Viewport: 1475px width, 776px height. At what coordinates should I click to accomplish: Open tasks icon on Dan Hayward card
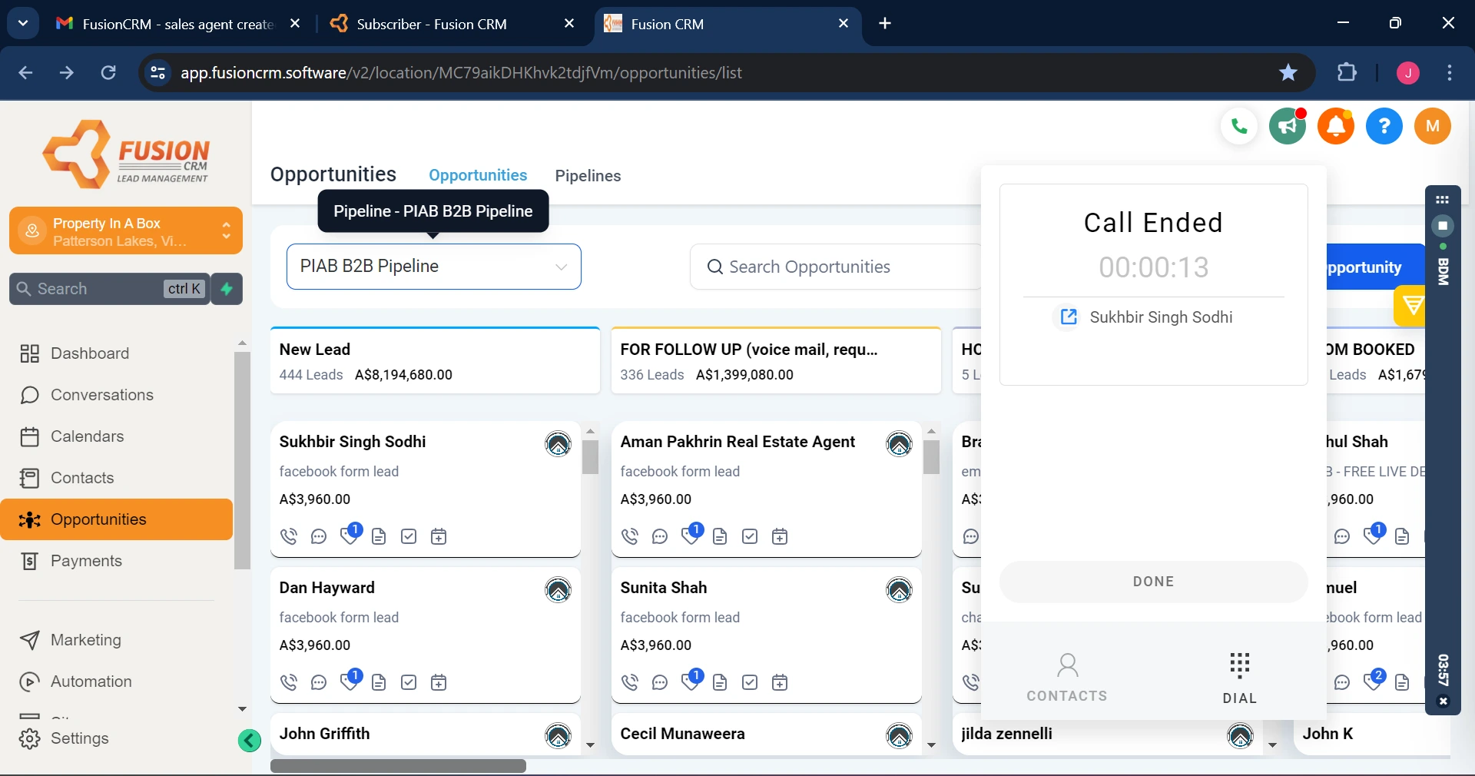pos(409,682)
